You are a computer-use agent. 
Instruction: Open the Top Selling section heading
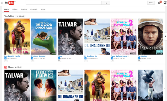coord(9,16)
